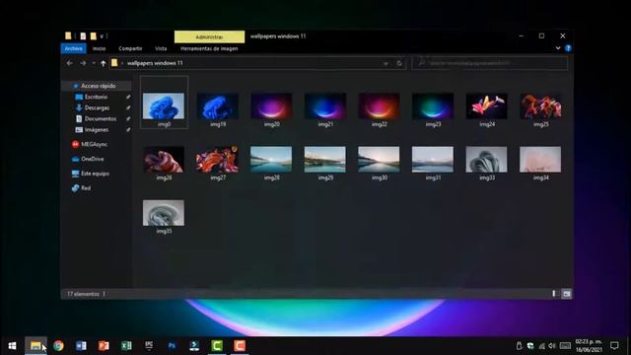Open quick access toolbar customize dropdown

(x=102, y=36)
